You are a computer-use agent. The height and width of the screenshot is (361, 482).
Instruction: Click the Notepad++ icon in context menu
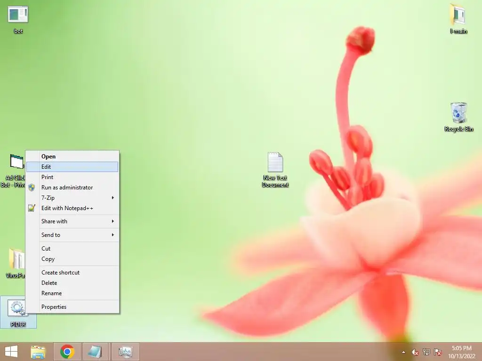tap(32, 208)
